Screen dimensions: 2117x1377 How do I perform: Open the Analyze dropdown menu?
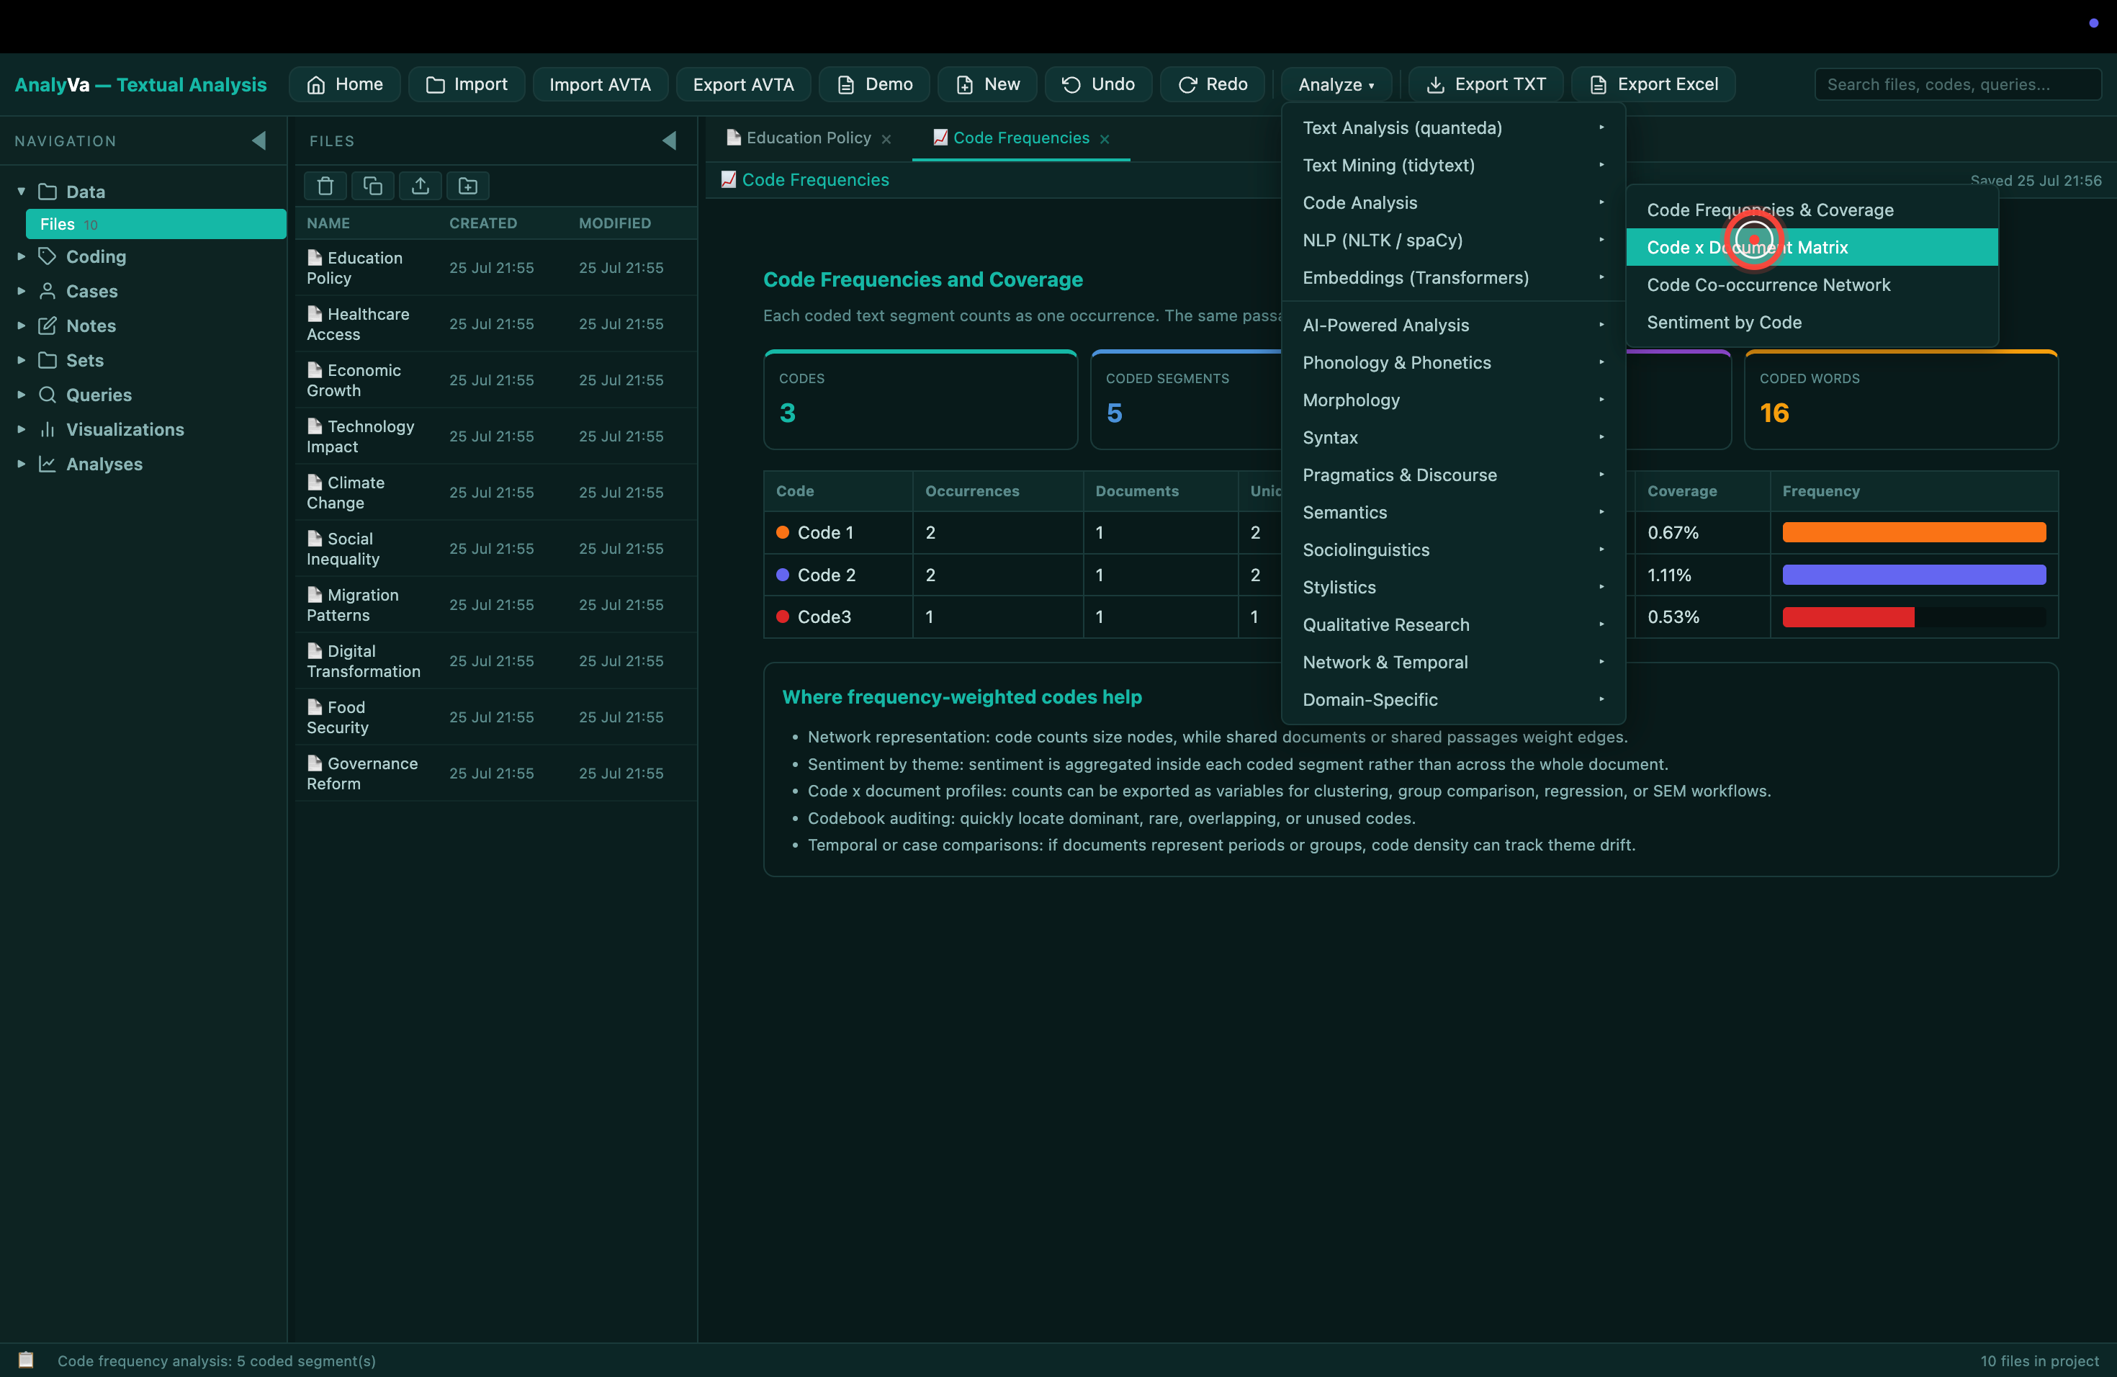click(1336, 84)
